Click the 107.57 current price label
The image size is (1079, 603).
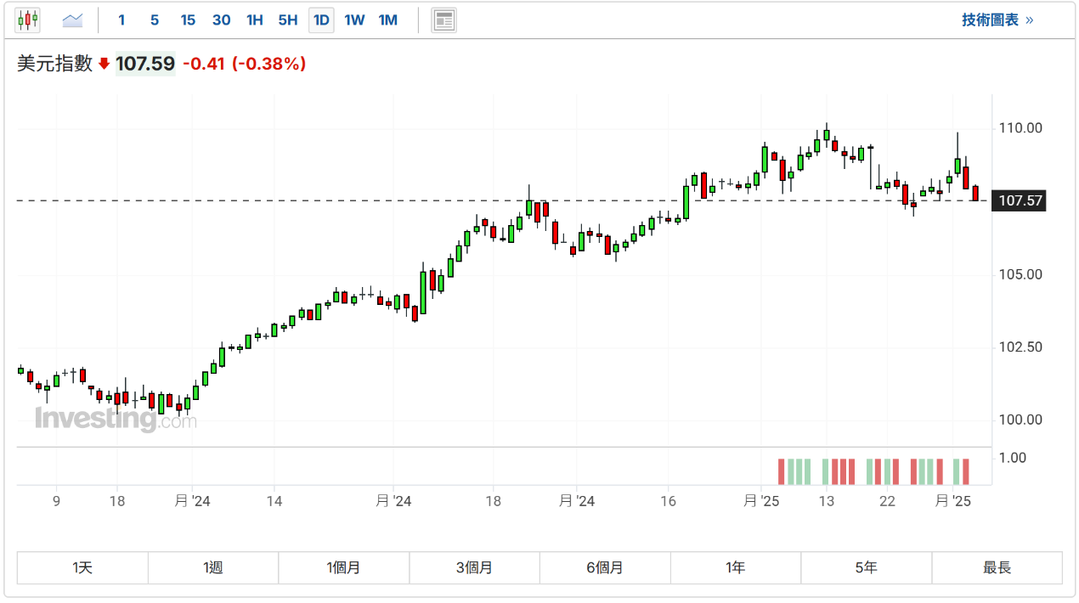pyautogui.click(x=1021, y=201)
